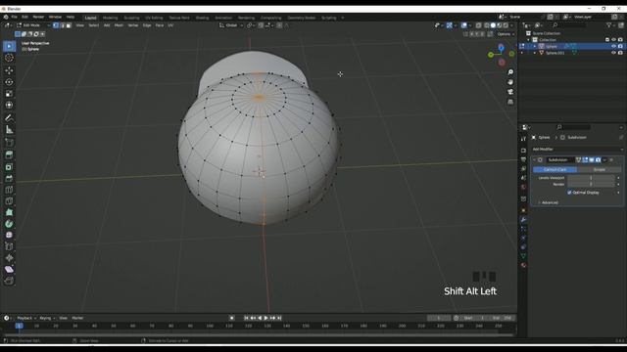Toggle Collection visibility eye in outliner

tap(613, 39)
